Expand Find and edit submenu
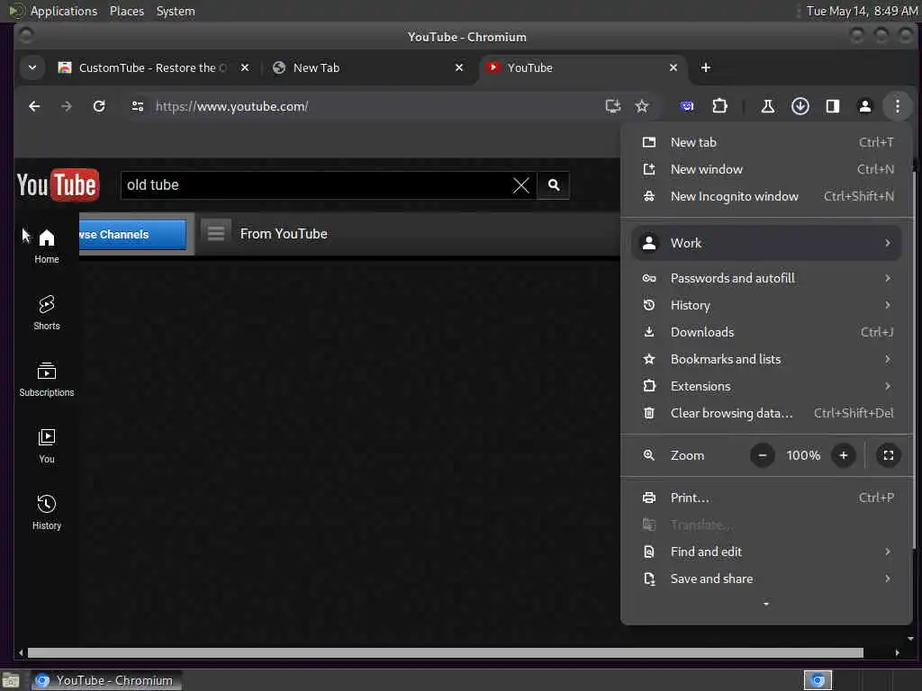Viewport: 922px width, 691px height. [766, 552]
